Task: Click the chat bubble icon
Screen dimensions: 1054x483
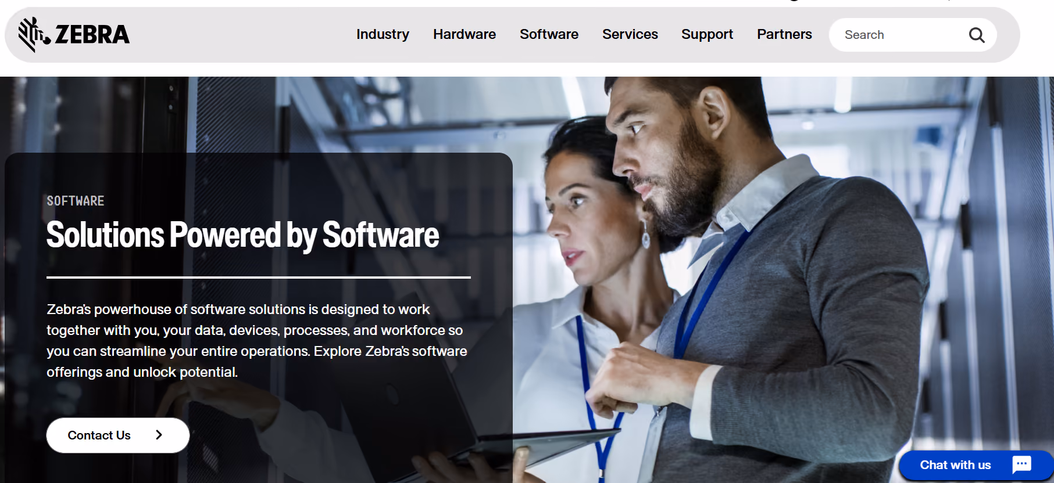Action: click(1021, 464)
